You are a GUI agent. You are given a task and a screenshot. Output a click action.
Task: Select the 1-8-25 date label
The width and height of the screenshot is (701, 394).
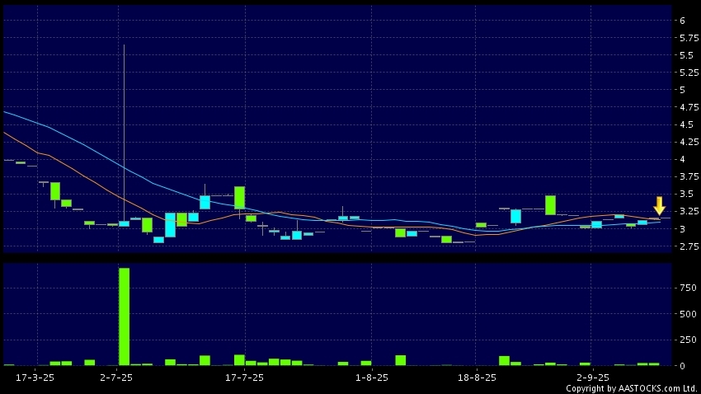point(372,378)
